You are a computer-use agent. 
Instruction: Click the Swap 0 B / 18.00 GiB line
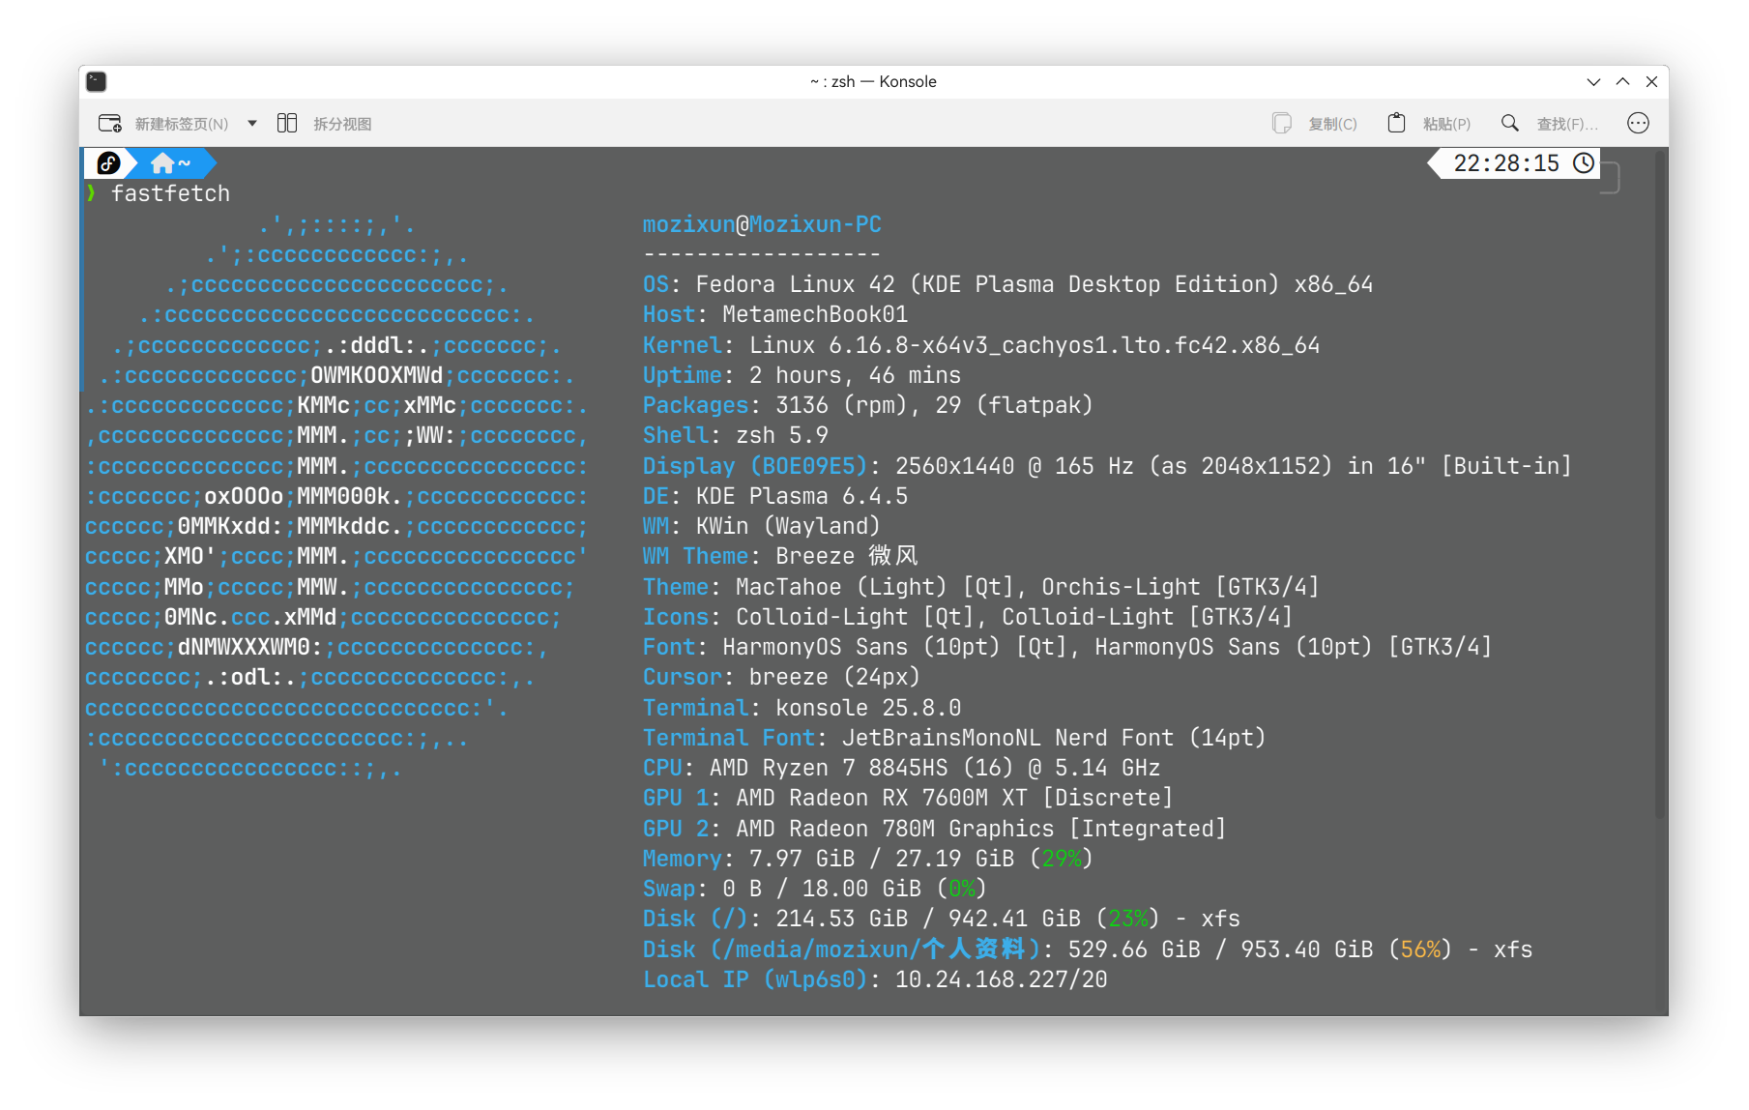(x=815, y=889)
